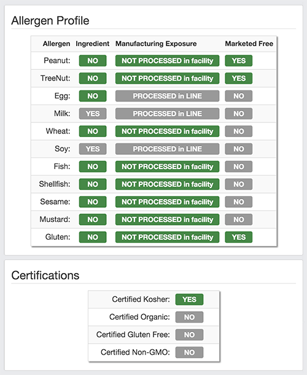The image size is (307, 375).
Task: Toggle Certified Gluten Free NO badge
Action: (189, 334)
